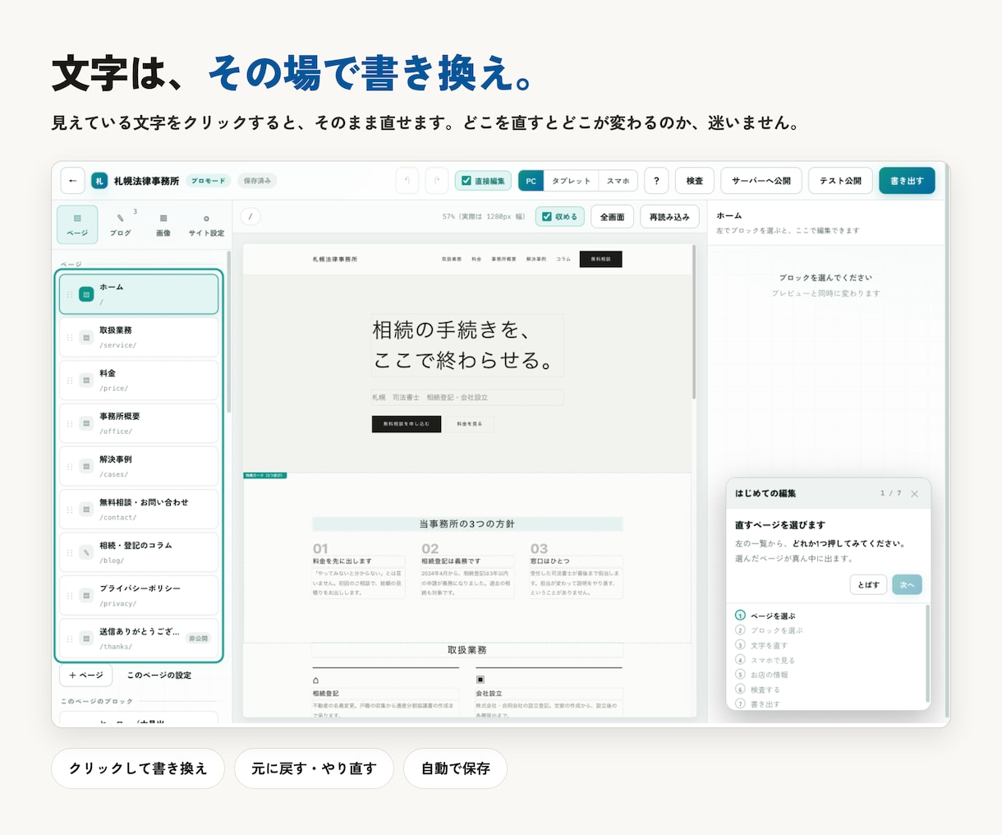Click the back arrow button
The image size is (1002, 835).
pyautogui.click(x=72, y=181)
